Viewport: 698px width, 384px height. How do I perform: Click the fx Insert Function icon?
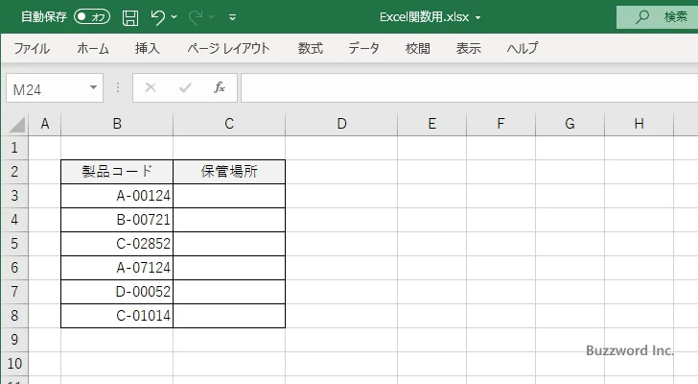pyautogui.click(x=220, y=87)
